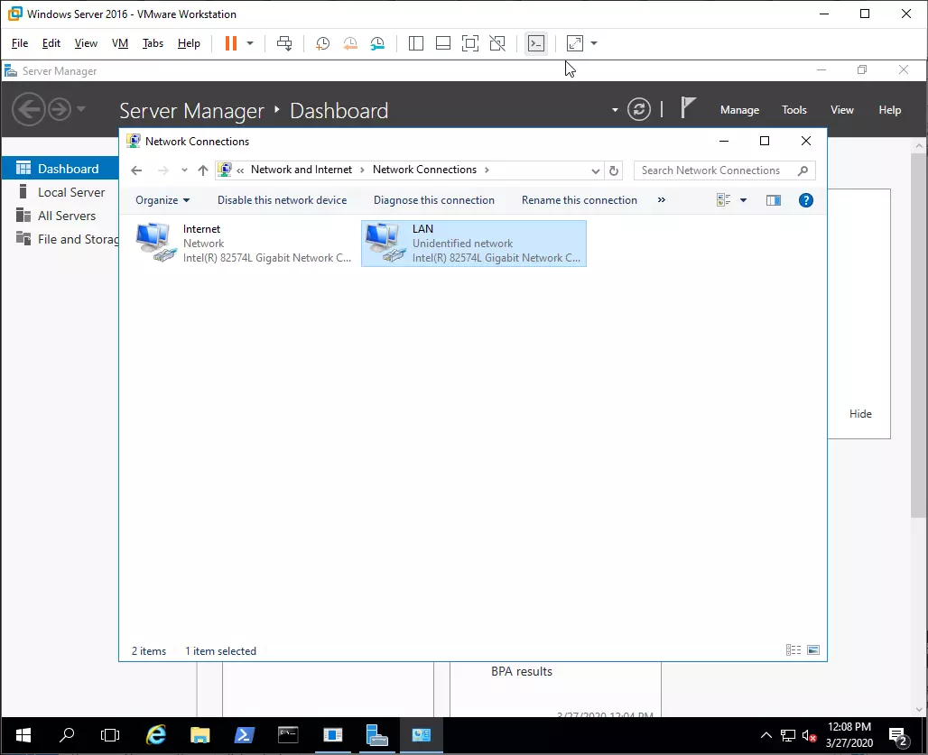Take a VM snapshot with the clock icon

coord(322,43)
